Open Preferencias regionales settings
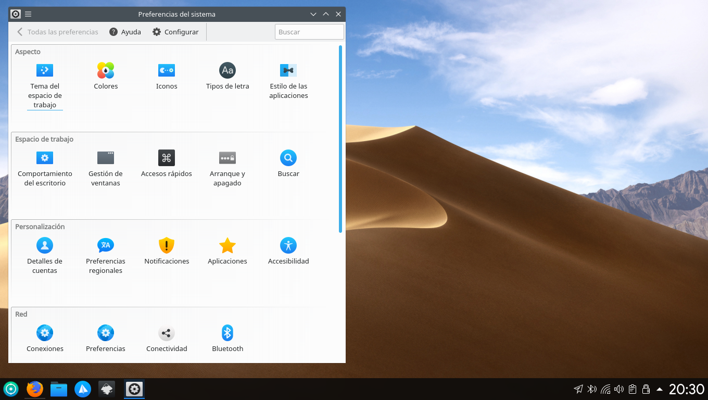Viewport: 708px width, 400px height. pyautogui.click(x=106, y=256)
